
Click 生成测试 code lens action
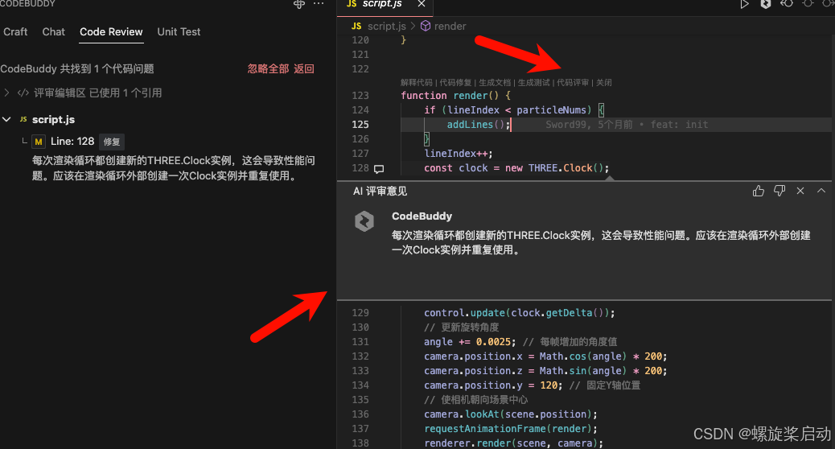click(x=533, y=83)
